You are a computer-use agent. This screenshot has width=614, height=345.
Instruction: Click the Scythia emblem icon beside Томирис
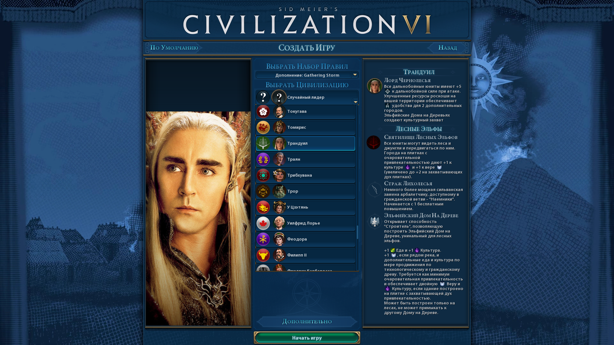point(263,127)
